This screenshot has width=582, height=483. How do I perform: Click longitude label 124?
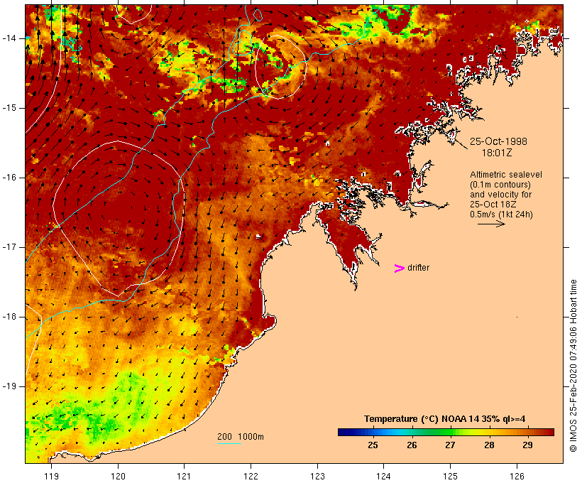[x=384, y=477]
